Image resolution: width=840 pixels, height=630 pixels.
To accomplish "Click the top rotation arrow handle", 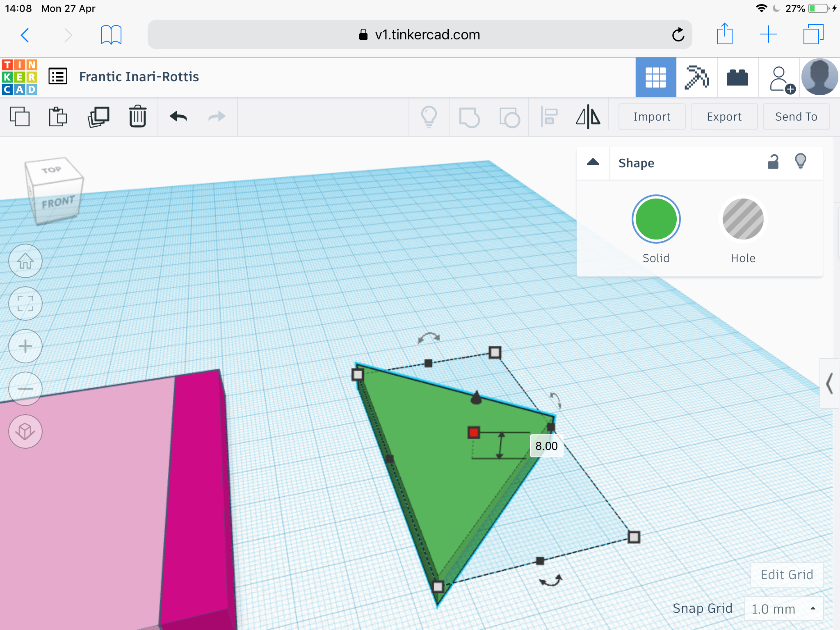I will (x=429, y=338).
